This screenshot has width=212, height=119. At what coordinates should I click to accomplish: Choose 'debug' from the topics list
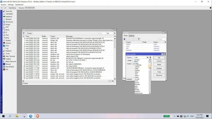coord(142,70)
